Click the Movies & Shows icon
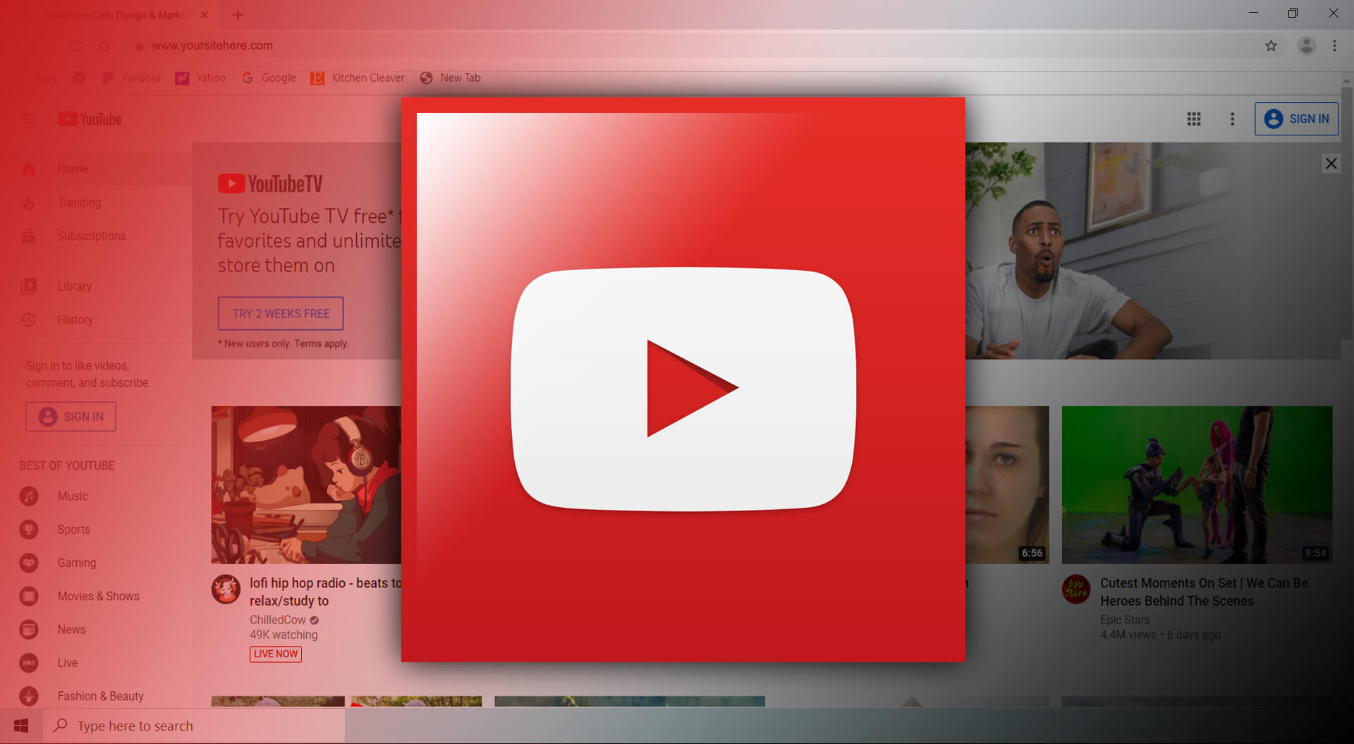This screenshot has width=1354, height=744. [x=29, y=596]
